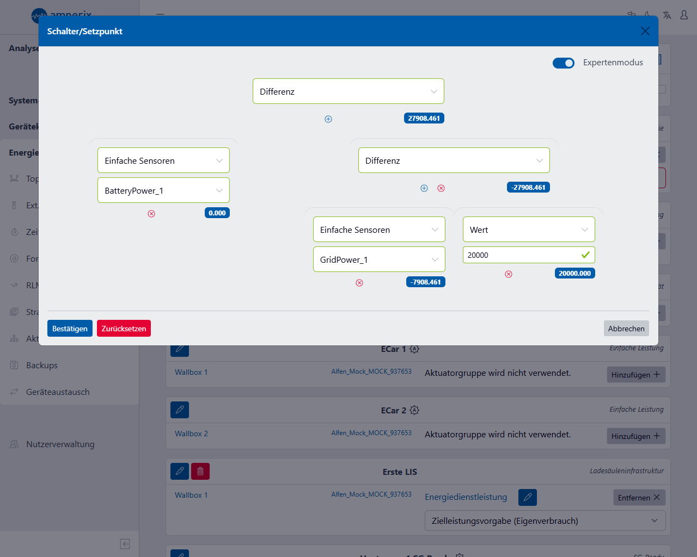Add operand to nested Differenz node

(x=424, y=188)
